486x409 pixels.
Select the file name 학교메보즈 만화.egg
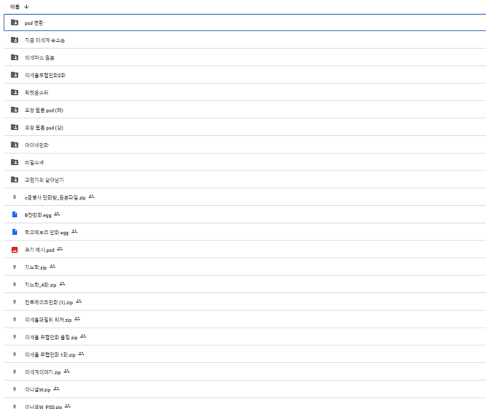[47, 232]
